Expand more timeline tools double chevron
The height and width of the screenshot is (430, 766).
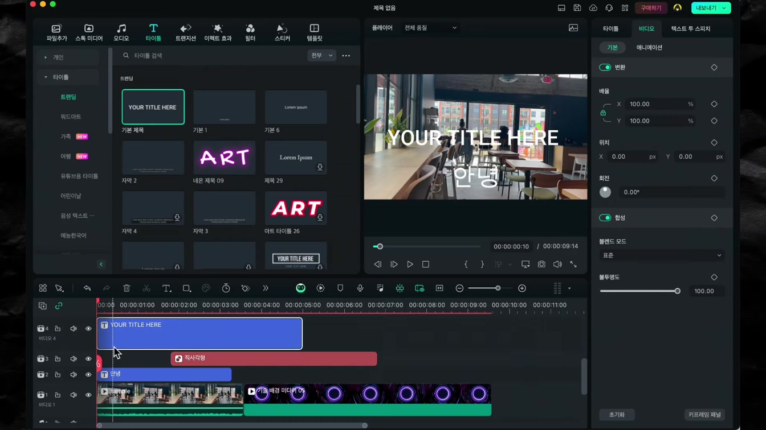coord(266,288)
